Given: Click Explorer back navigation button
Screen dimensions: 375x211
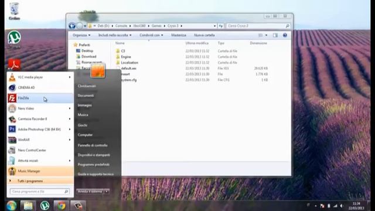Looking at the screenshot, I should tap(72, 26).
